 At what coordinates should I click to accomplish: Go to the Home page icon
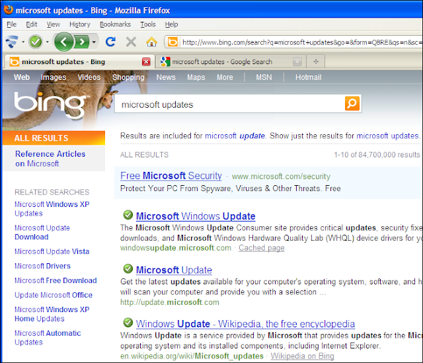[151, 42]
